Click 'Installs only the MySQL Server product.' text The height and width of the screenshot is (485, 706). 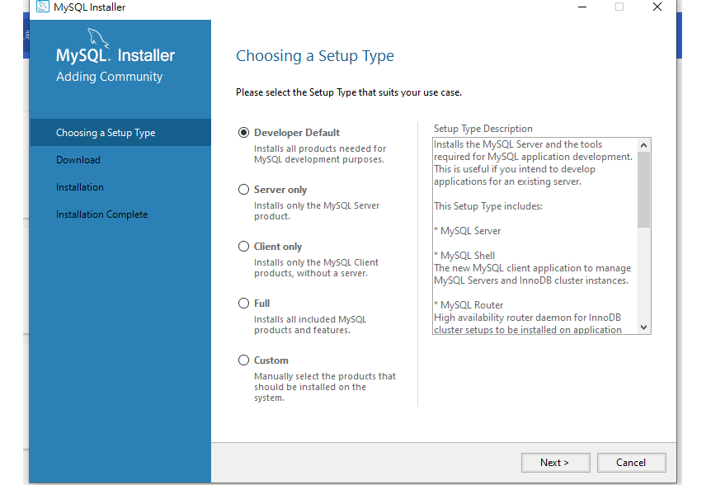(x=317, y=211)
